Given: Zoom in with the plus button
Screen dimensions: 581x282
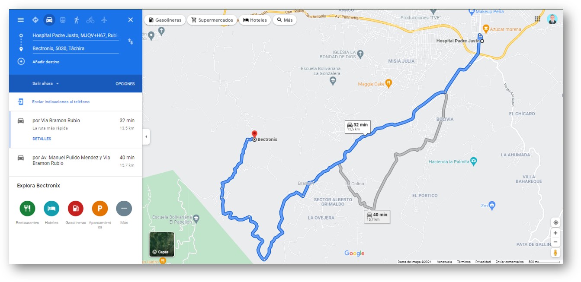Looking at the screenshot, I should [x=556, y=233].
